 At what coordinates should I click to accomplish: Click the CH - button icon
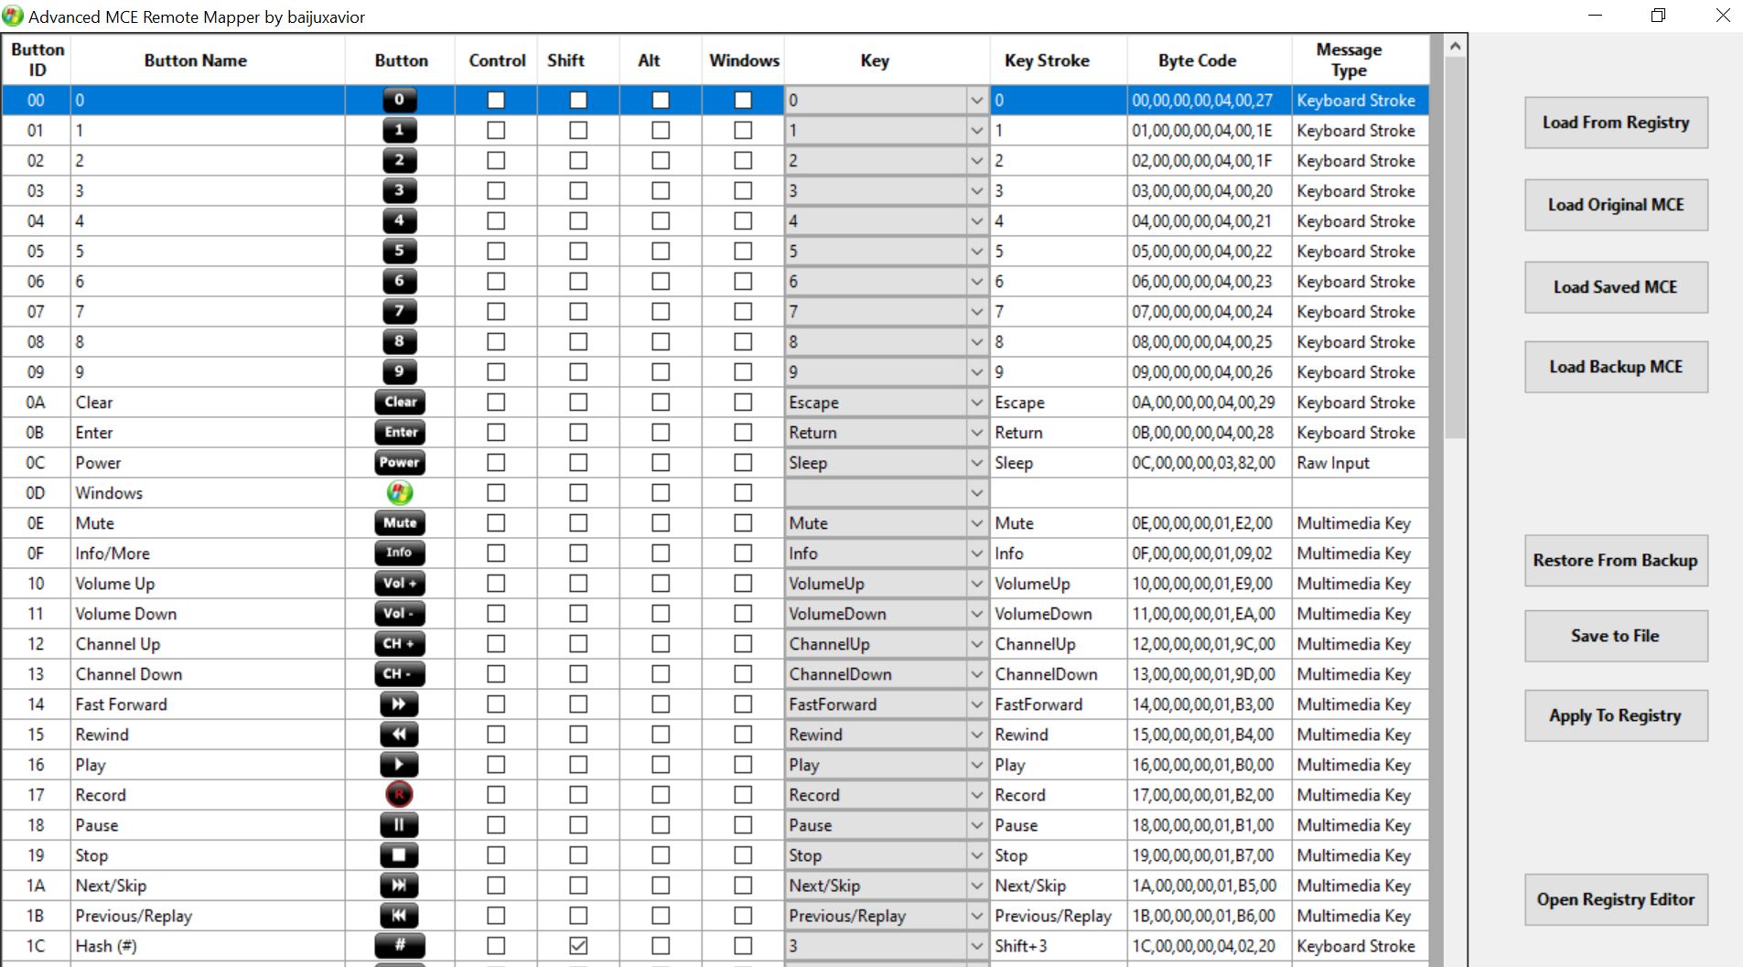tap(400, 674)
